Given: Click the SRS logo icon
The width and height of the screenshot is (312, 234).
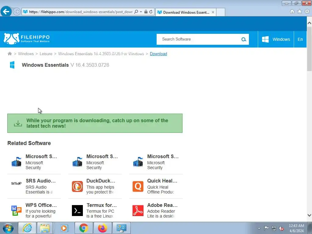Looking at the screenshot, I should tap(16, 183).
